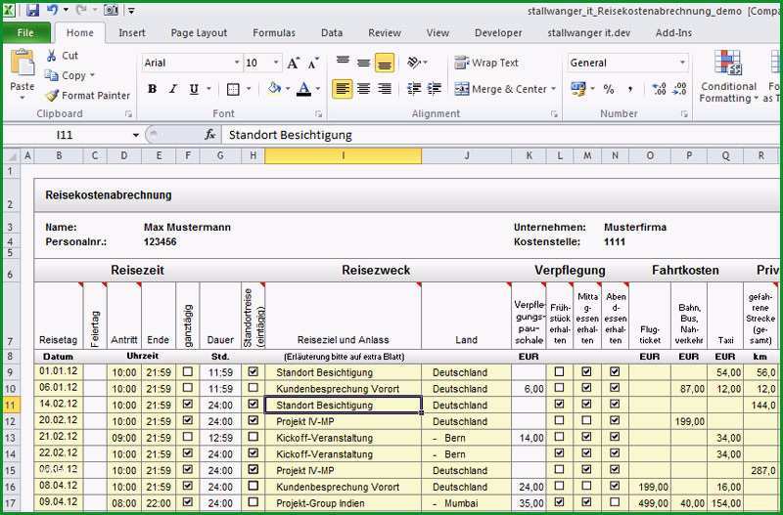The width and height of the screenshot is (783, 515).
Task: Toggle Underline formatting
Action: tap(194, 89)
